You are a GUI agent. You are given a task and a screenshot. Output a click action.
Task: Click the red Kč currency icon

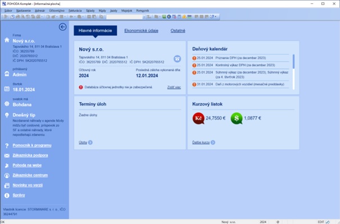coord(198,118)
